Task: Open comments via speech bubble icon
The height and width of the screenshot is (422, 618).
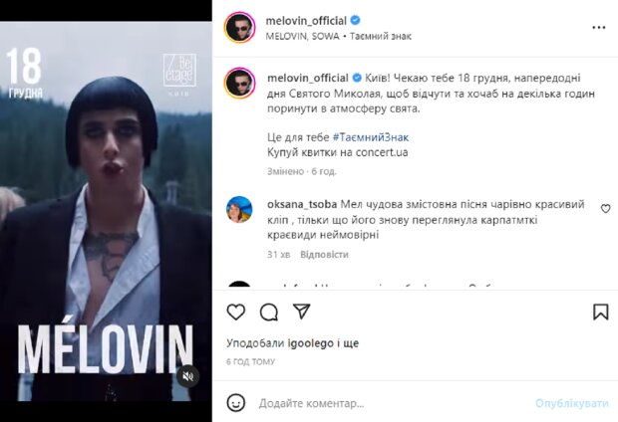Action: coord(269,313)
